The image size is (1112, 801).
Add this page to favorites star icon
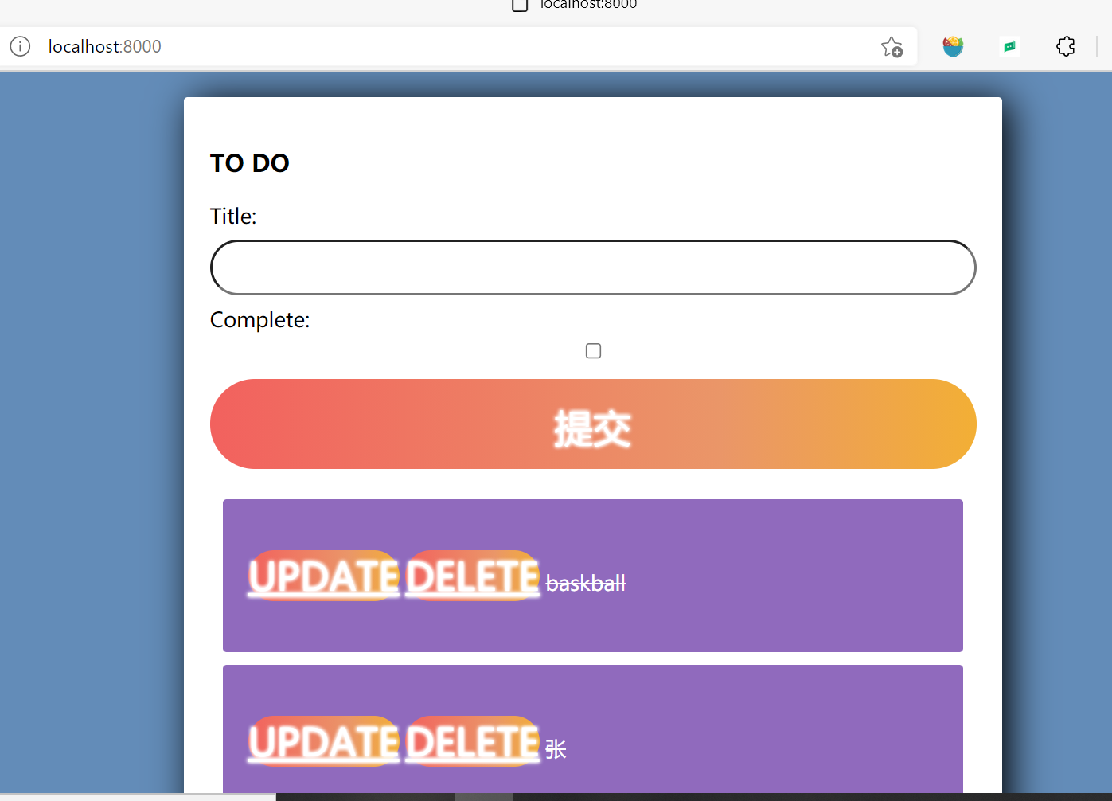[892, 47]
